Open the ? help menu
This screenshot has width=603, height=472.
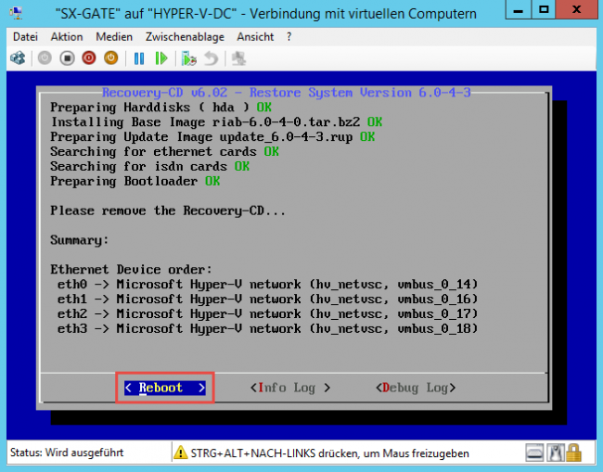click(289, 37)
